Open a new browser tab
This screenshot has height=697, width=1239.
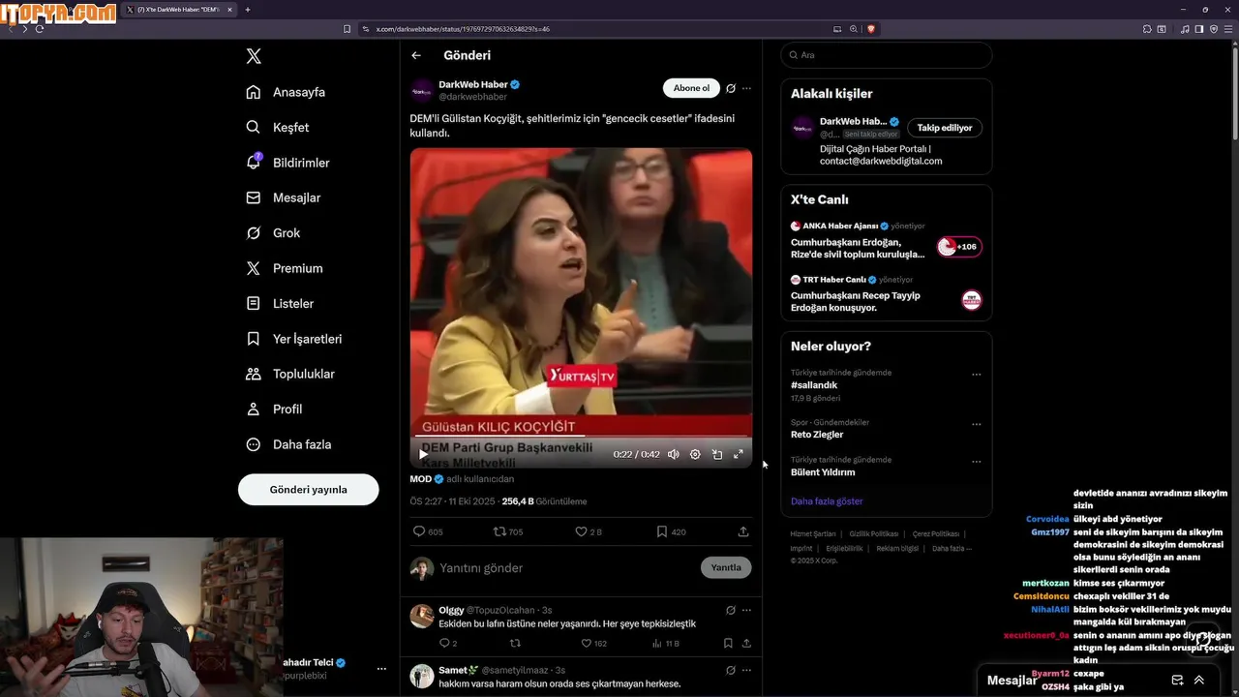coord(248,10)
